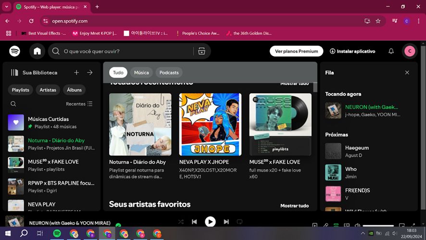Screen dimensions: 426x240
Task: Click the main content vertical scrollbar
Action: (x=315, y=88)
